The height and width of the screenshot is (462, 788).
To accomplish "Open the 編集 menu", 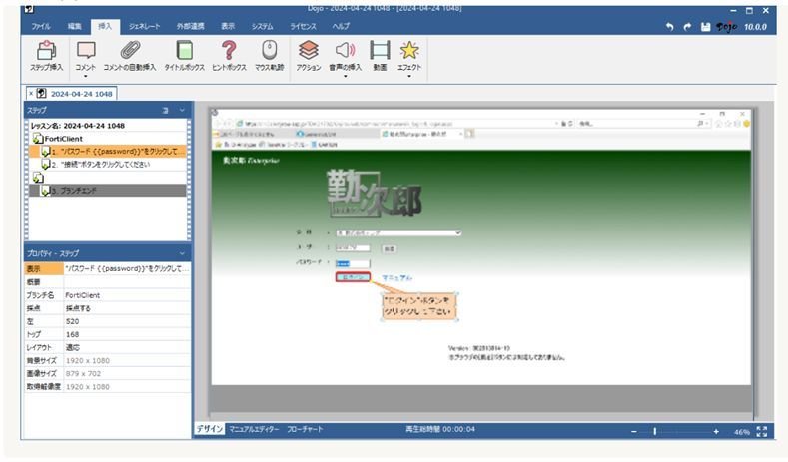I will (x=74, y=26).
